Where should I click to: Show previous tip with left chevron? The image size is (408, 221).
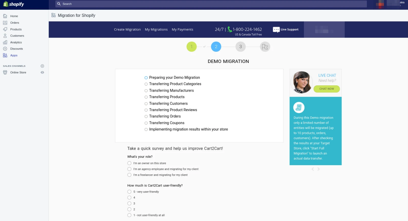(x=313, y=169)
